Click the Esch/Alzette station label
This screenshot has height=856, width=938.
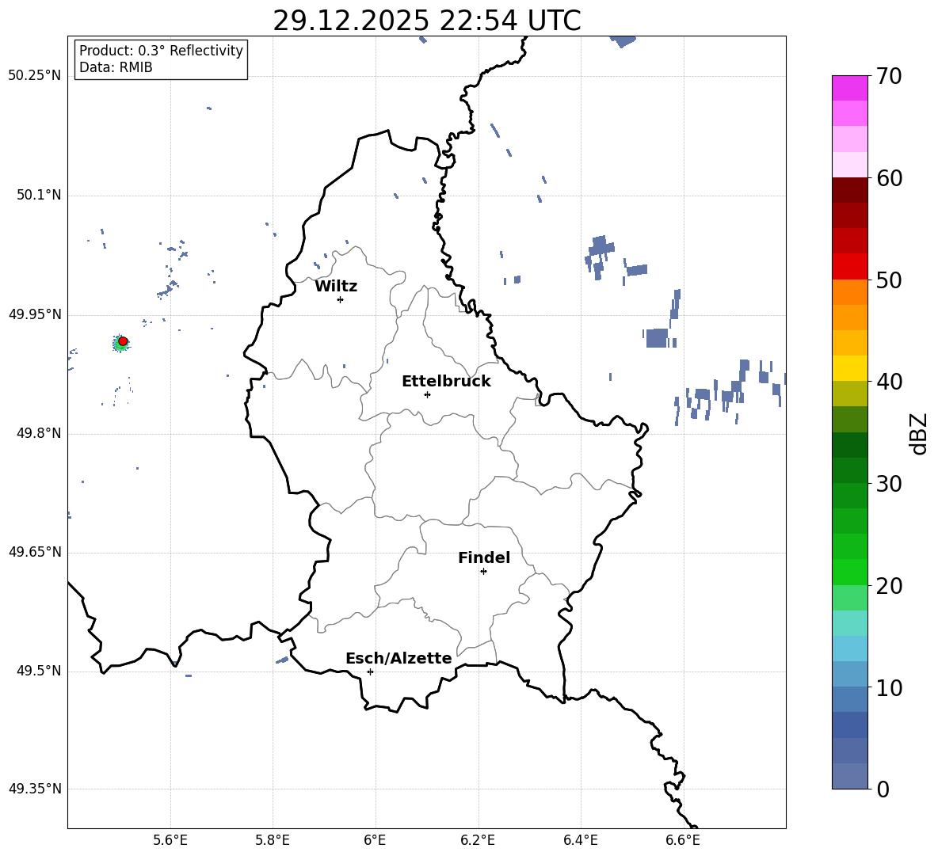coord(398,658)
